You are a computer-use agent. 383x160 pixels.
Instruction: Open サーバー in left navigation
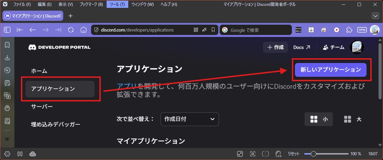point(42,107)
